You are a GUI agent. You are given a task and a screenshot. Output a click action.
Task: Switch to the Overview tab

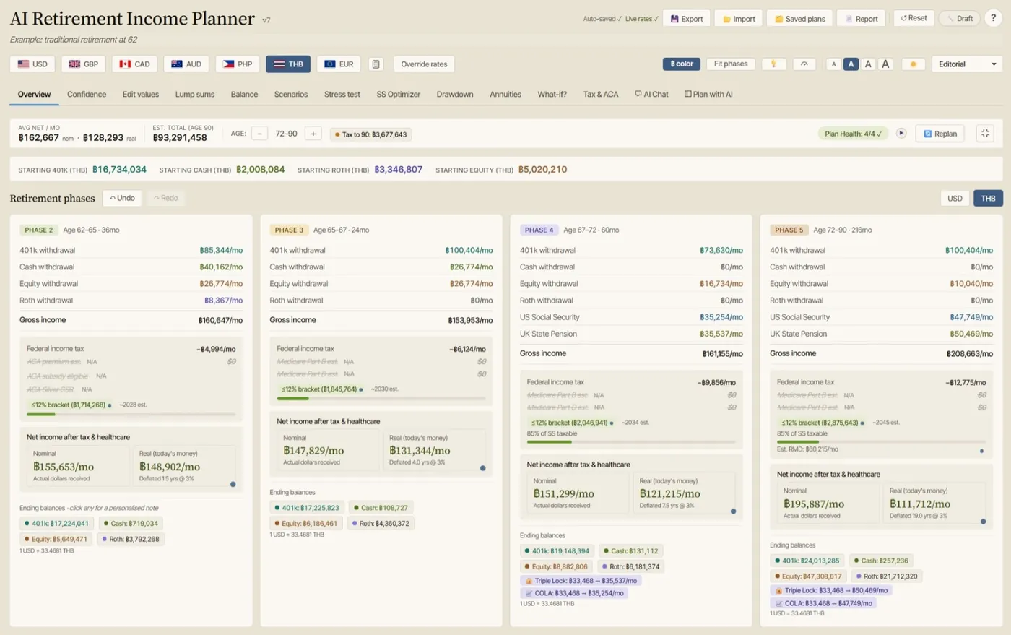[x=34, y=95]
